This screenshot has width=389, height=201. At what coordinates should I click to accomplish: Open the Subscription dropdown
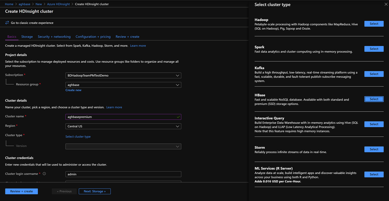(123, 76)
